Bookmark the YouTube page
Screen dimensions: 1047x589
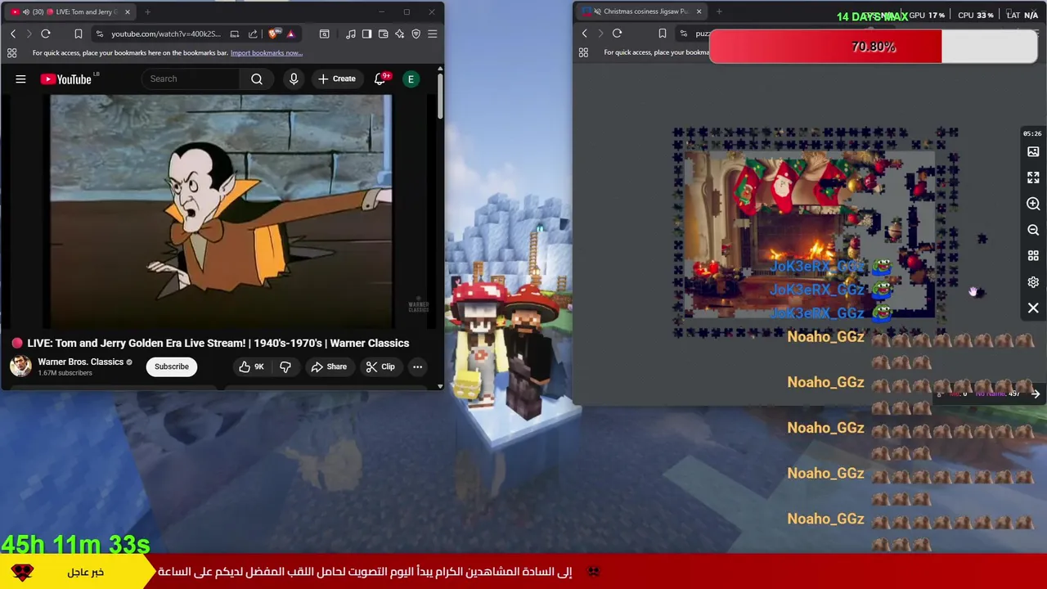79,34
